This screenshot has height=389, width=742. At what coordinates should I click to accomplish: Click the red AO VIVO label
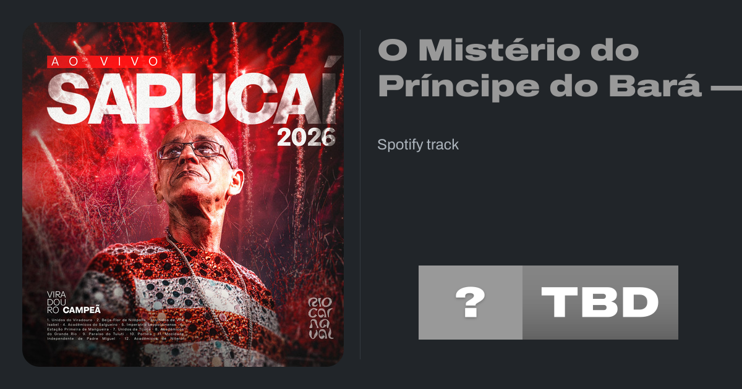pyautogui.click(x=104, y=61)
